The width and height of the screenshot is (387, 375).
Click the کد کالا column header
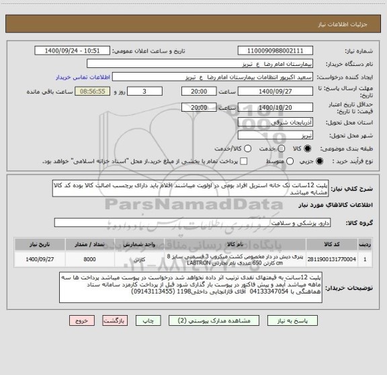click(x=332, y=244)
